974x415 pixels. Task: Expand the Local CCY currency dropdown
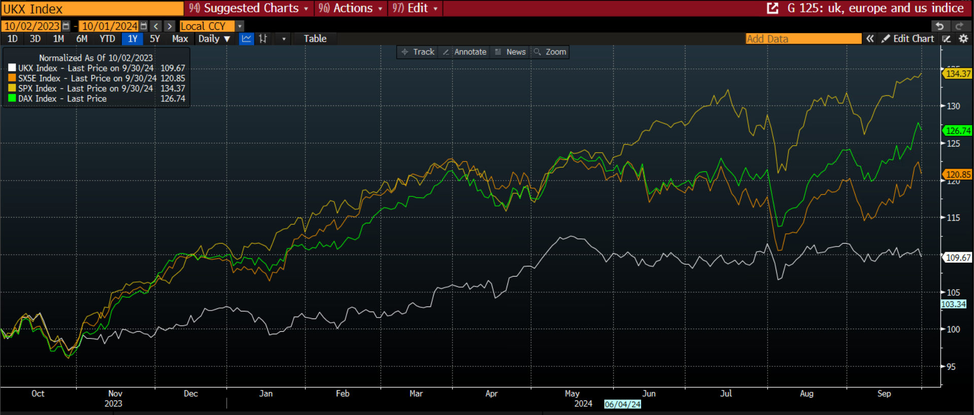pyautogui.click(x=240, y=26)
